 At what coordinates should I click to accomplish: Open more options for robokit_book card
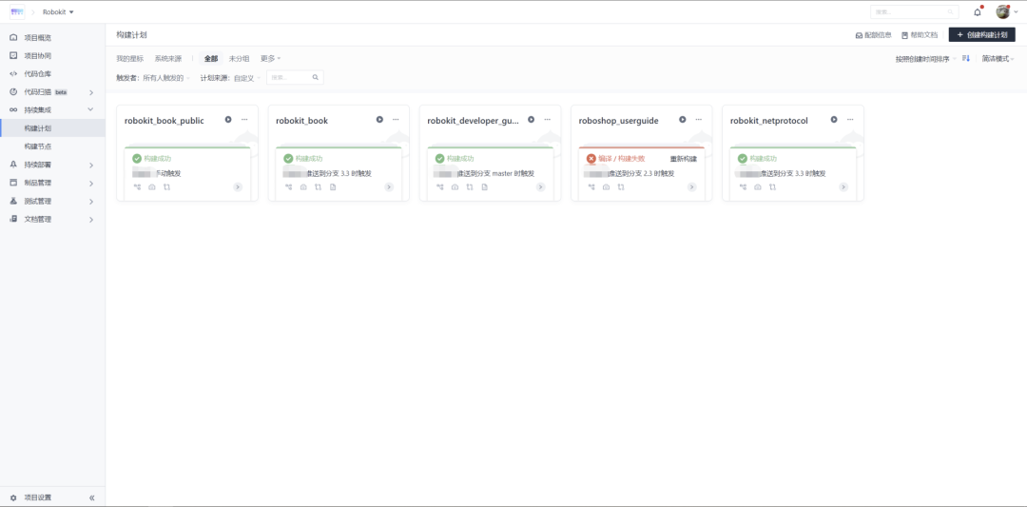[396, 120]
